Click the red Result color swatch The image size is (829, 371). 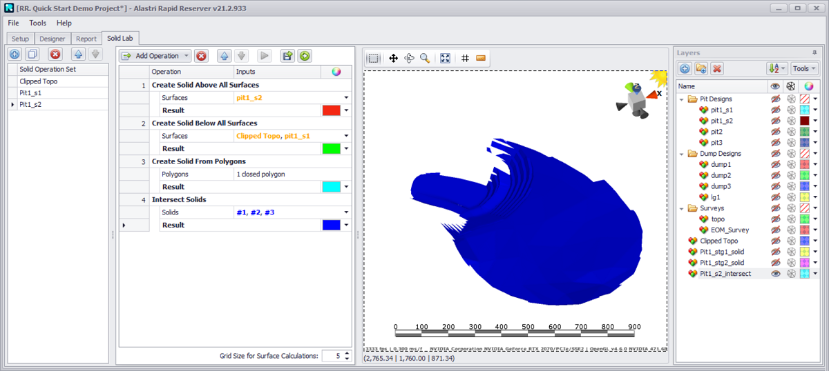pos(331,110)
